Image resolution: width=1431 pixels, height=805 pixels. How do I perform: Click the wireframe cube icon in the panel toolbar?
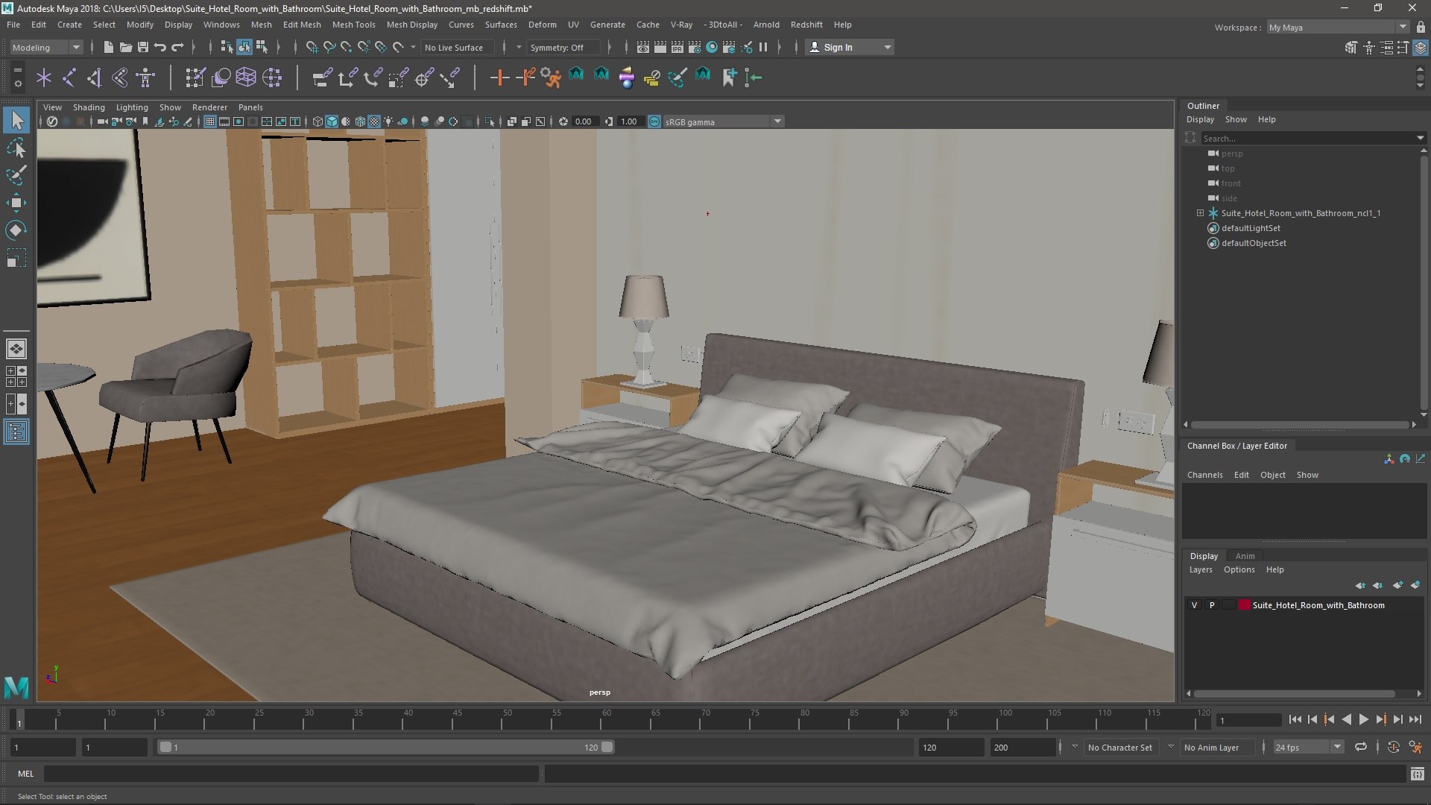pyautogui.click(x=318, y=121)
